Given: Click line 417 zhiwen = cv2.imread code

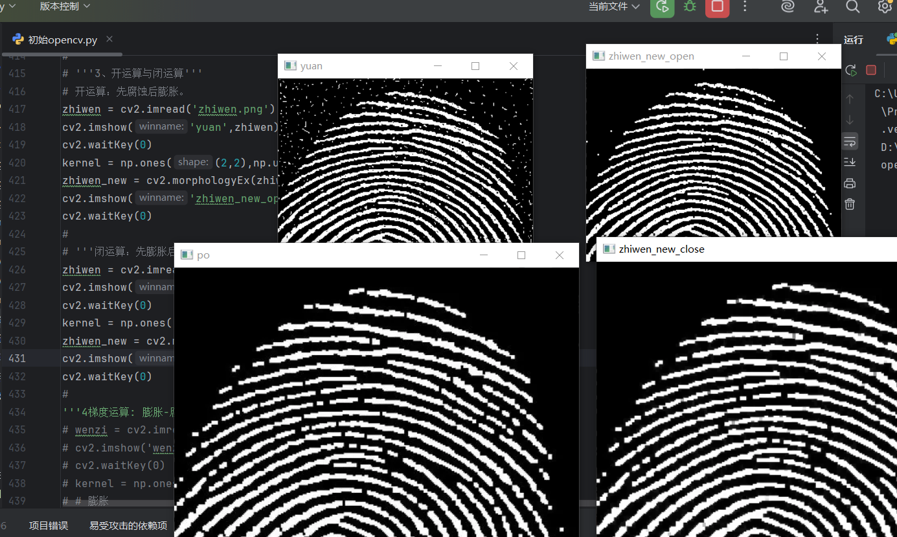Looking at the screenshot, I should (169, 109).
